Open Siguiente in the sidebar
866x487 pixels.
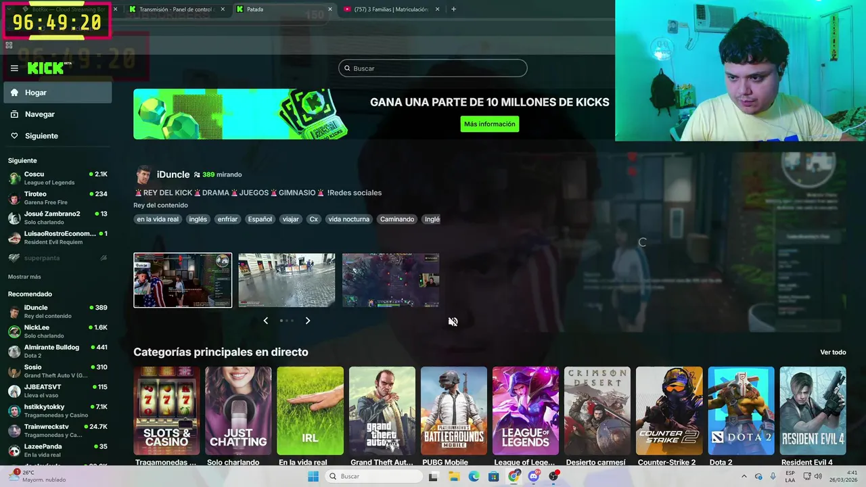(58, 136)
